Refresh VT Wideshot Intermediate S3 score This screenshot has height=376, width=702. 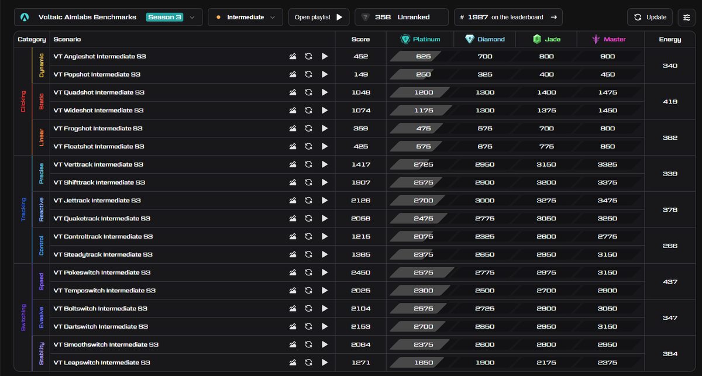(x=308, y=111)
